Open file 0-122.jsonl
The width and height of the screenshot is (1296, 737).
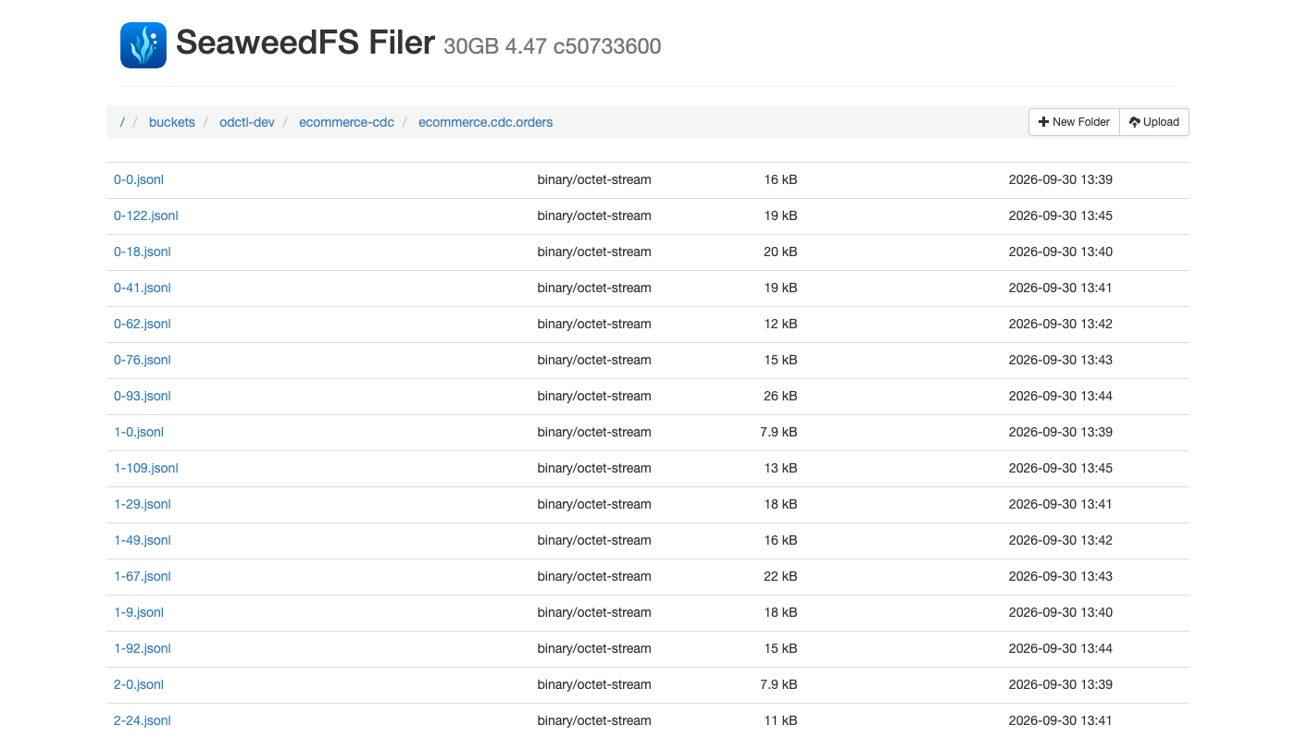(146, 215)
